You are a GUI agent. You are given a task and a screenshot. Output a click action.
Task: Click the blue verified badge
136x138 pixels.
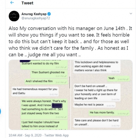[49, 14]
